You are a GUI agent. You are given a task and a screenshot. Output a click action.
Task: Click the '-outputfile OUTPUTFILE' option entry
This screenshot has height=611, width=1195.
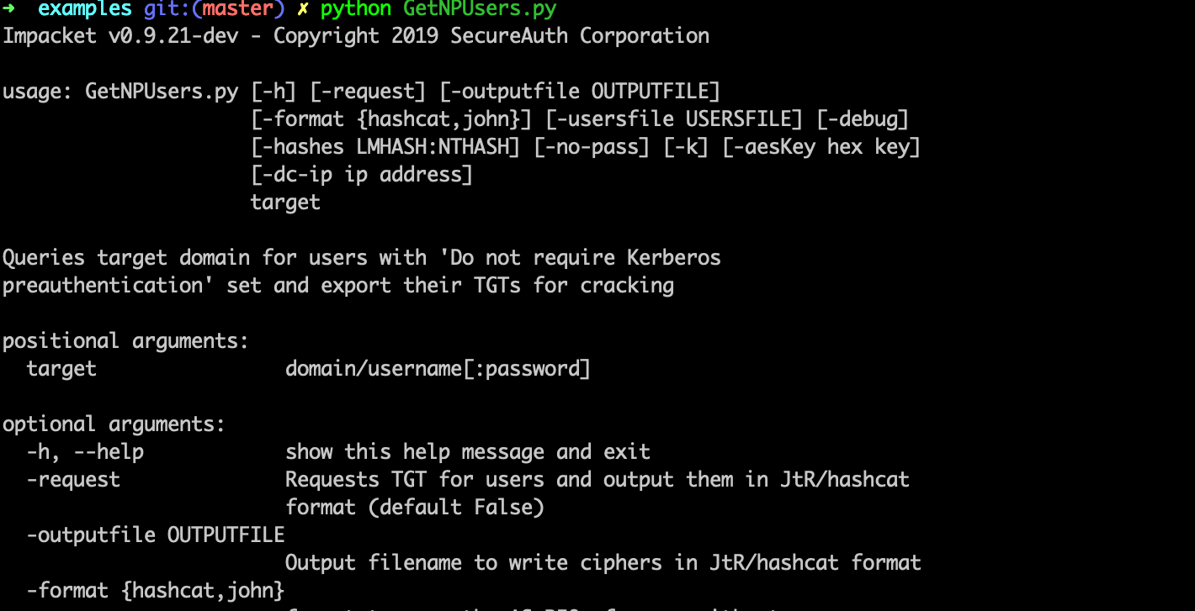click(156, 535)
